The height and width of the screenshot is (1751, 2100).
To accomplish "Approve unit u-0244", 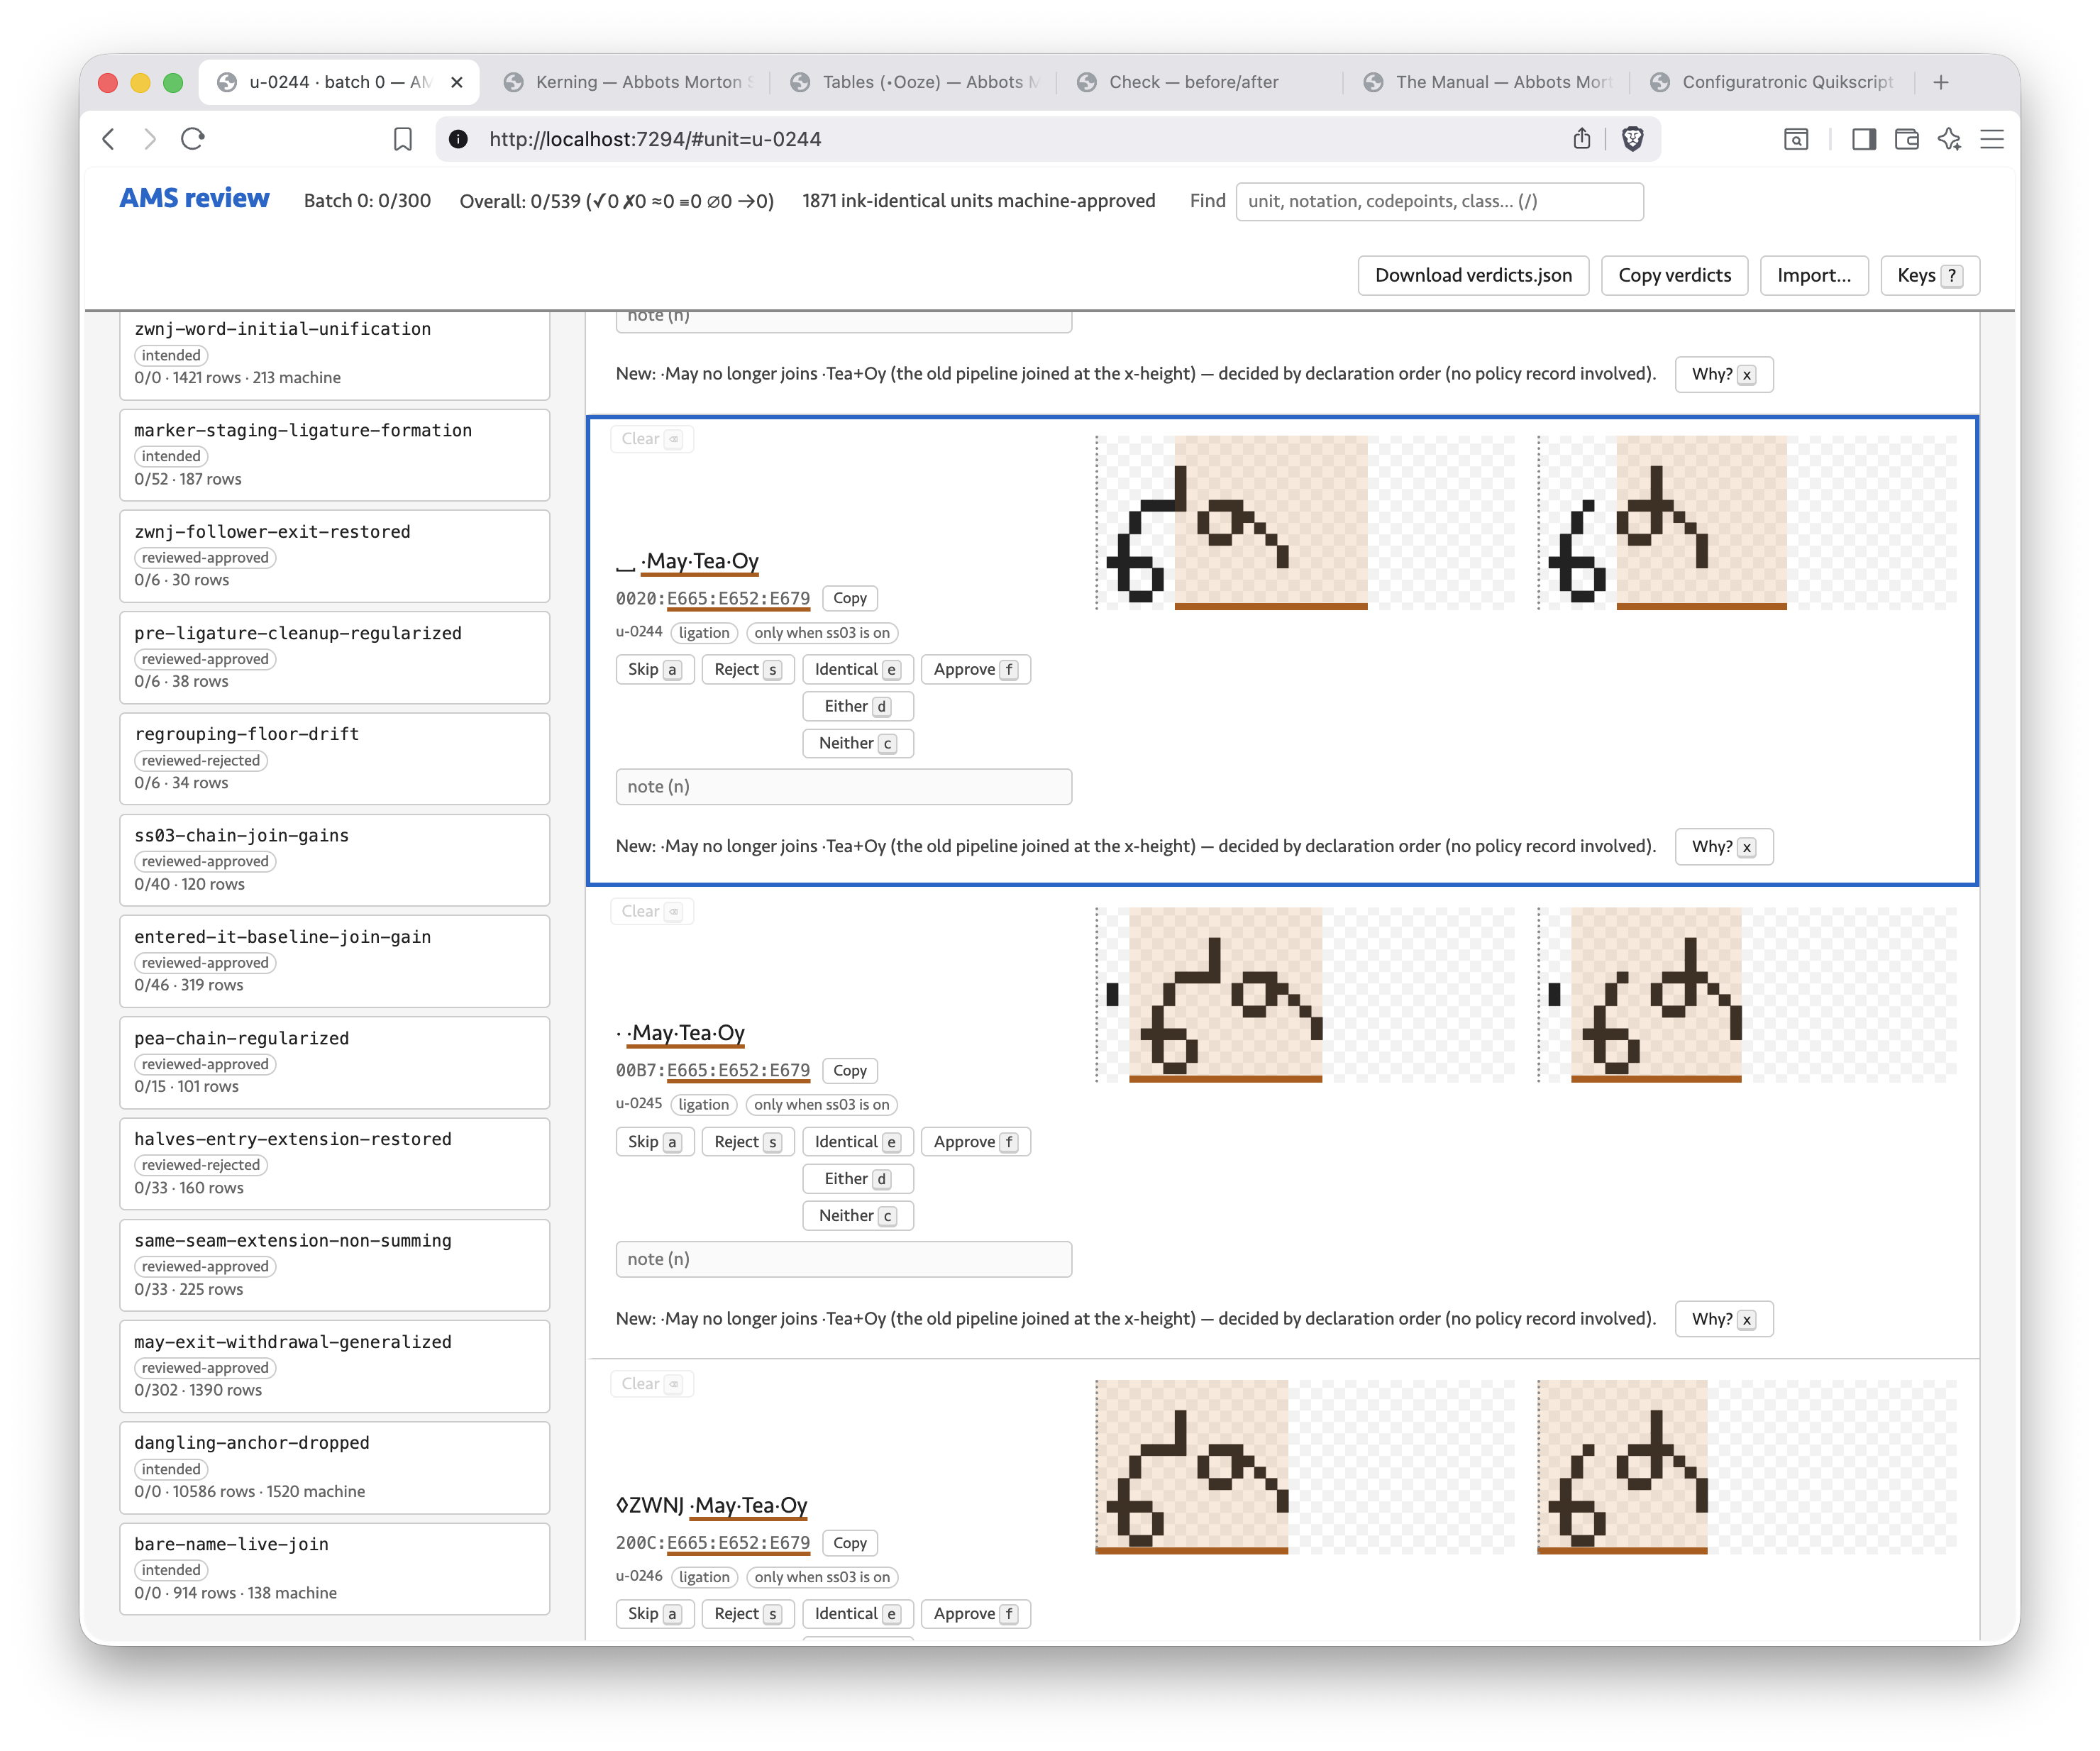I will tap(975, 670).
